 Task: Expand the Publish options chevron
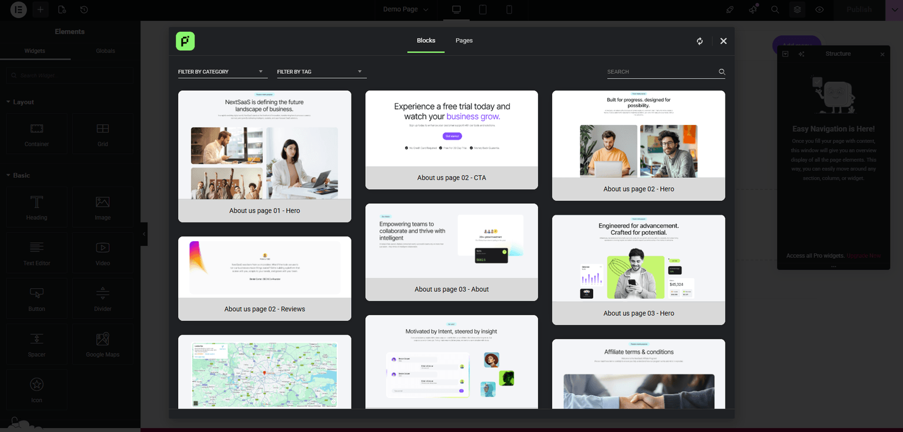point(896,9)
